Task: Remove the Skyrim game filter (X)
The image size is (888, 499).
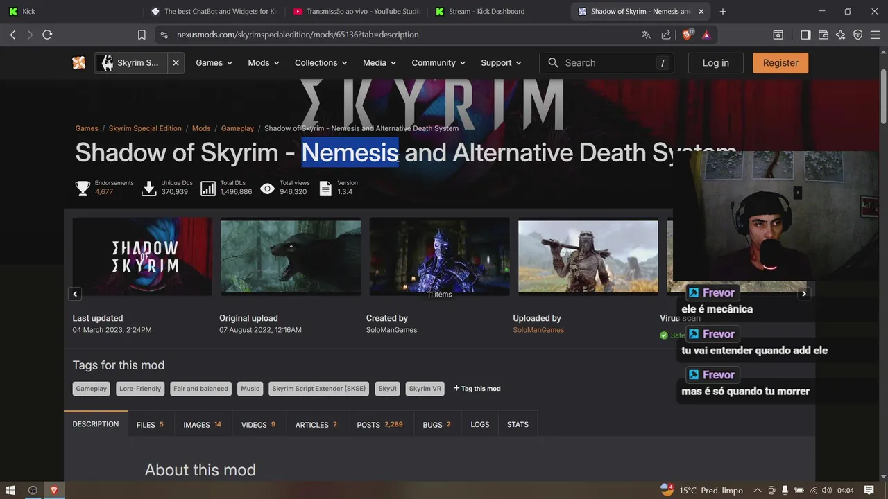Action: 176,63
